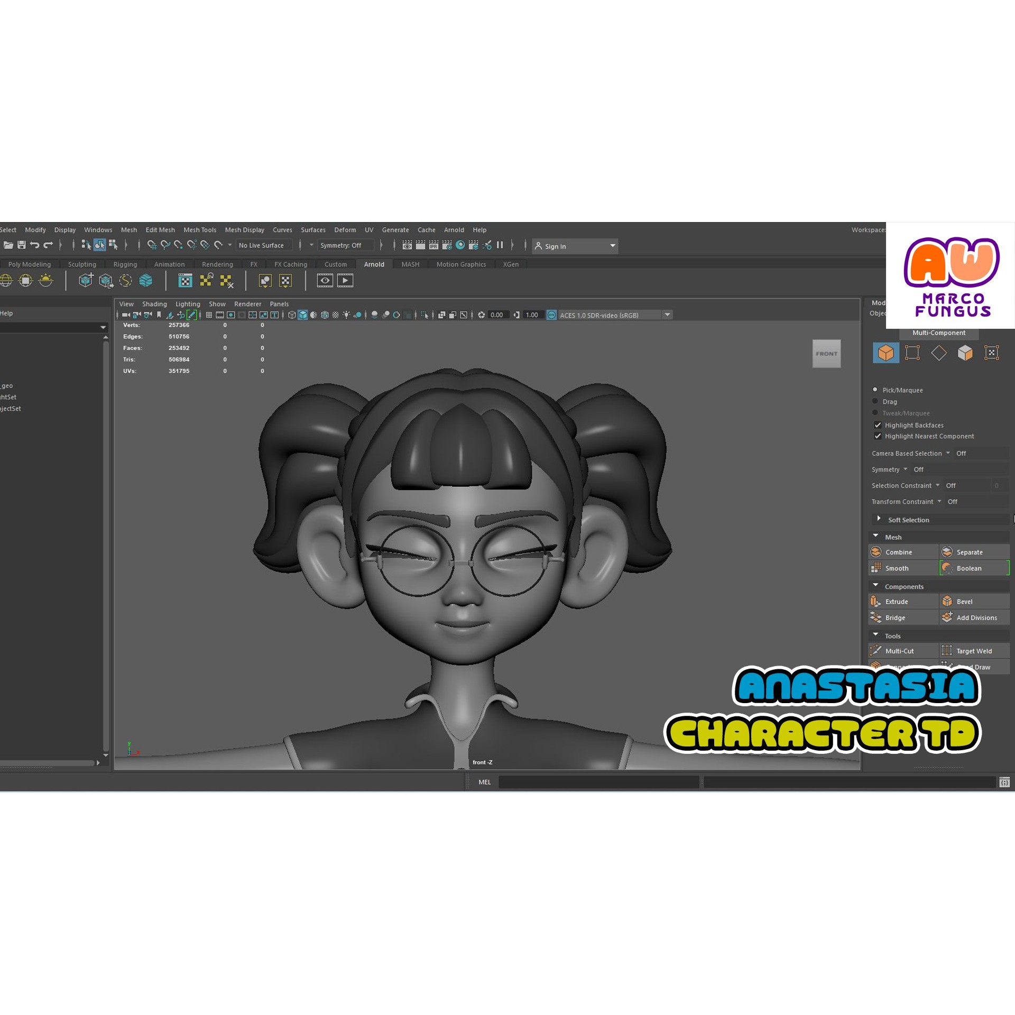Select the Object selection orange cube icon
This screenshot has height=1015, width=1015.
click(886, 353)
